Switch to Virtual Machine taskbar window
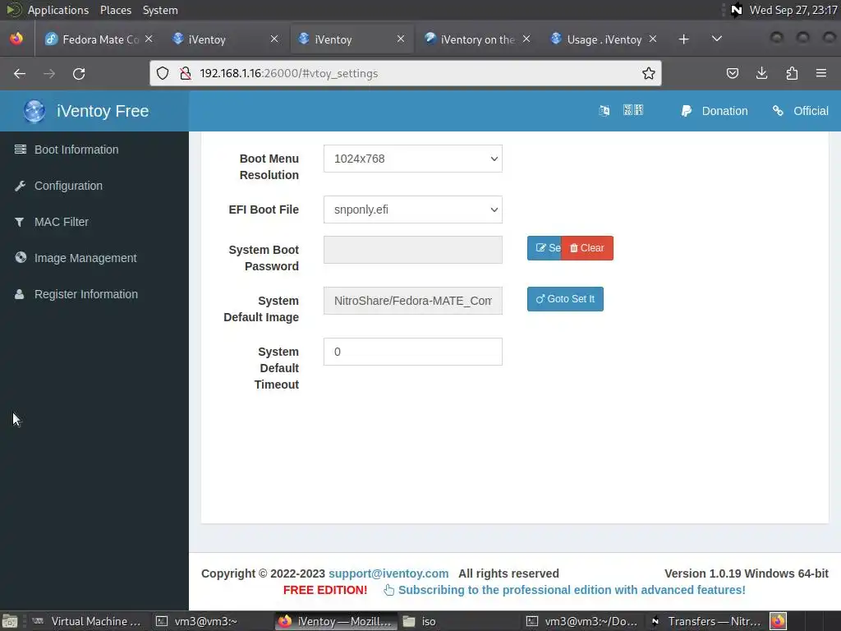This screenshot has width=841, height=631. click(x=85, y=621)
